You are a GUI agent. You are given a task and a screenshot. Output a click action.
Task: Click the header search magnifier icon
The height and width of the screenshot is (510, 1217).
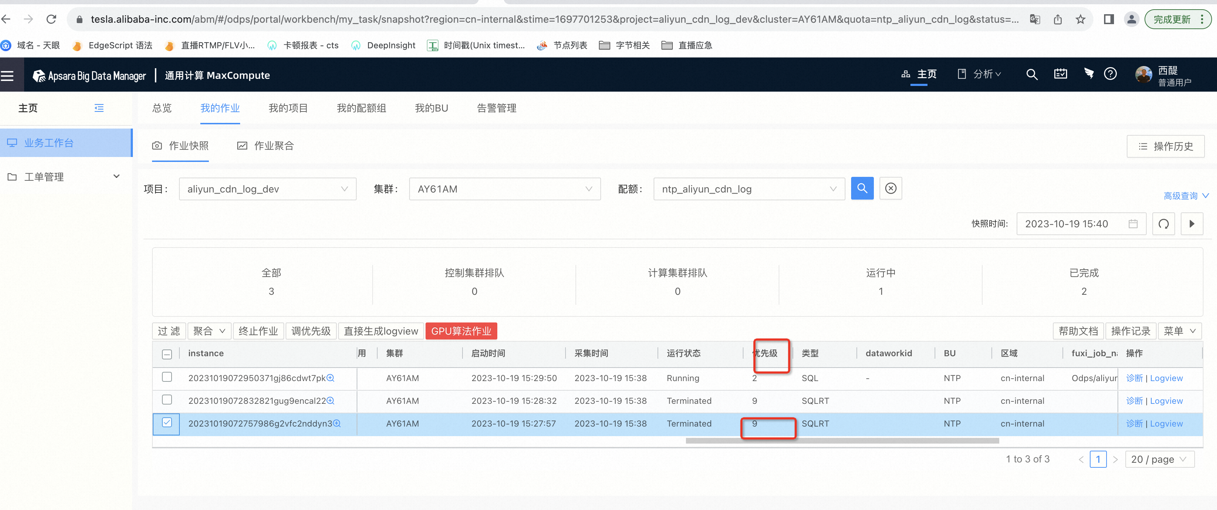[x=1032, y=74]
